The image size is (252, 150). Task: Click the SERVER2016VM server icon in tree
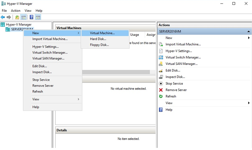point(8,29)
